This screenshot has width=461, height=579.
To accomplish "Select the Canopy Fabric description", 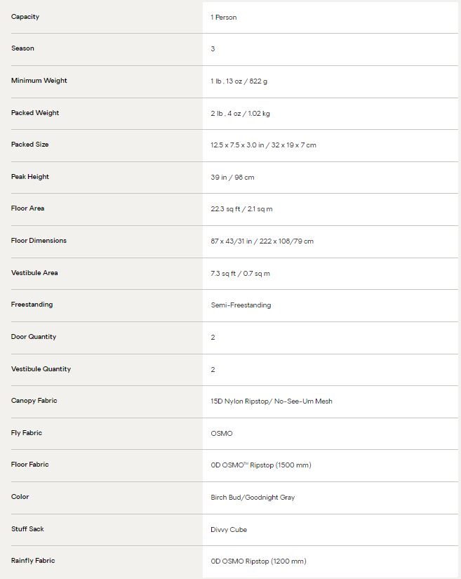I will (272, 401).
